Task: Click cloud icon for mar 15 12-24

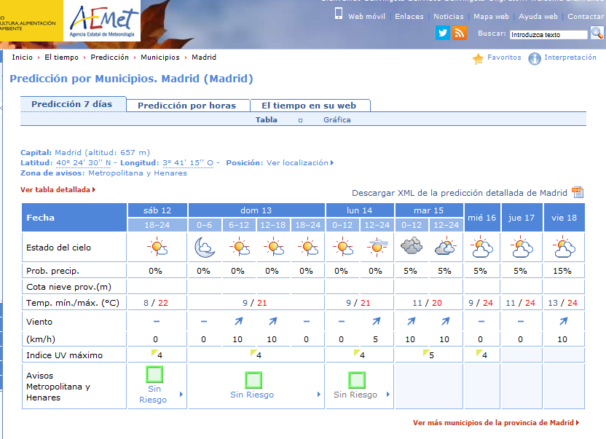Action: [x=446, y=248]
